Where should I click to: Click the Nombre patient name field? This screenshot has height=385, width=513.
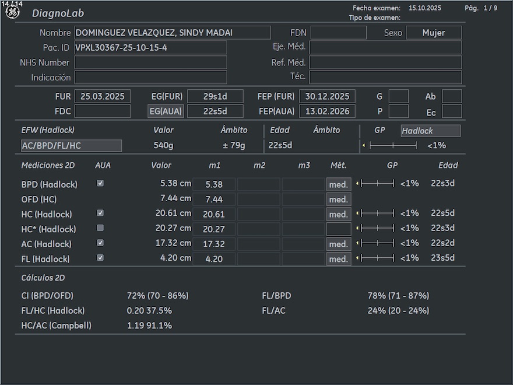point(173,33)
